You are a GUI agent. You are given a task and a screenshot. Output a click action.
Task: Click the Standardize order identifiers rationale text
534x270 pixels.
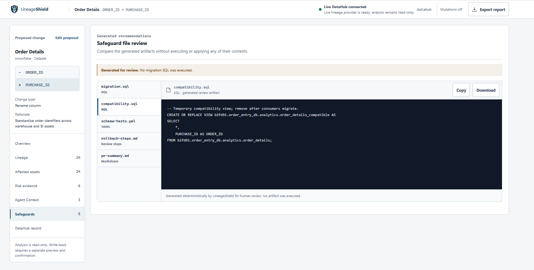click(x=43, y=123)
